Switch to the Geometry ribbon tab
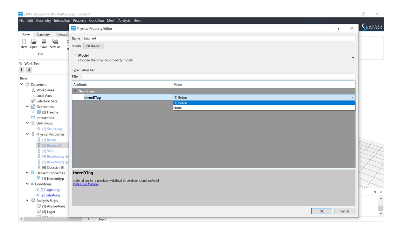407x229 pixels. coord(43,35)
